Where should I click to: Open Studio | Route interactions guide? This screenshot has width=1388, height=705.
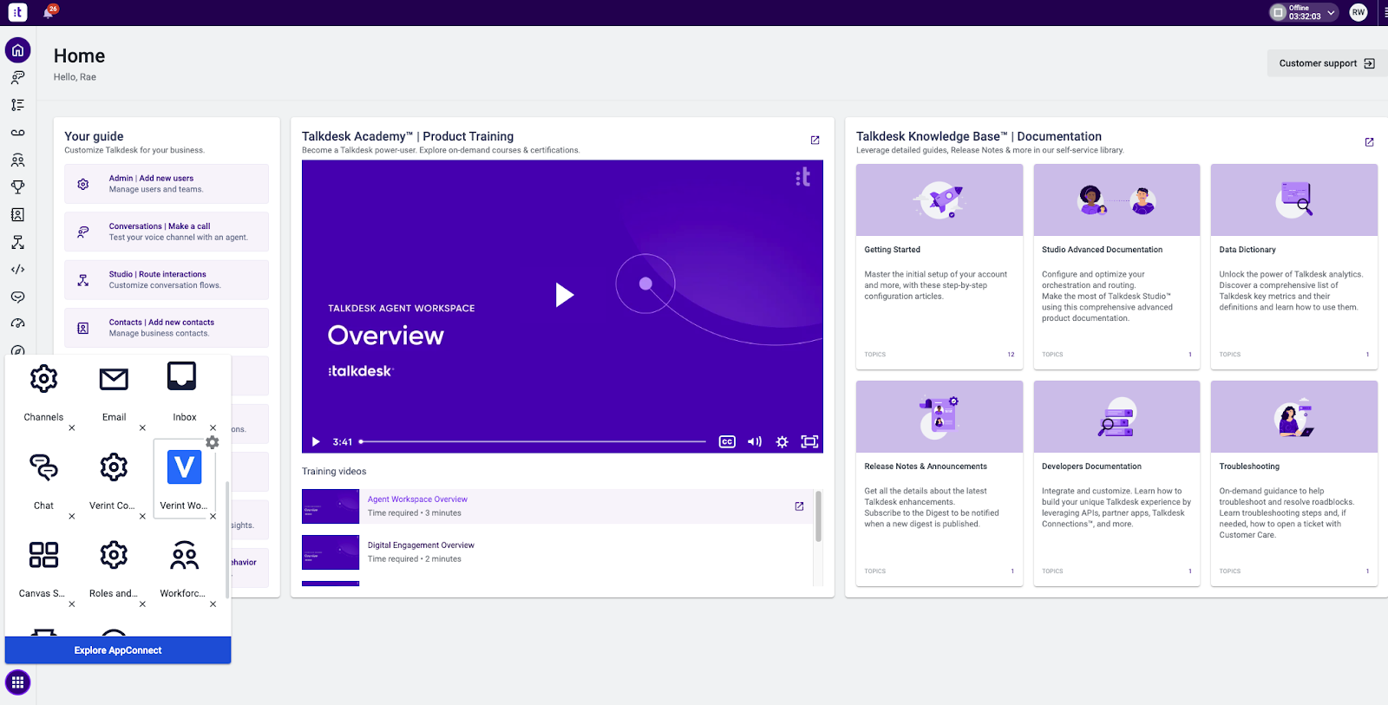pos(167,279)
